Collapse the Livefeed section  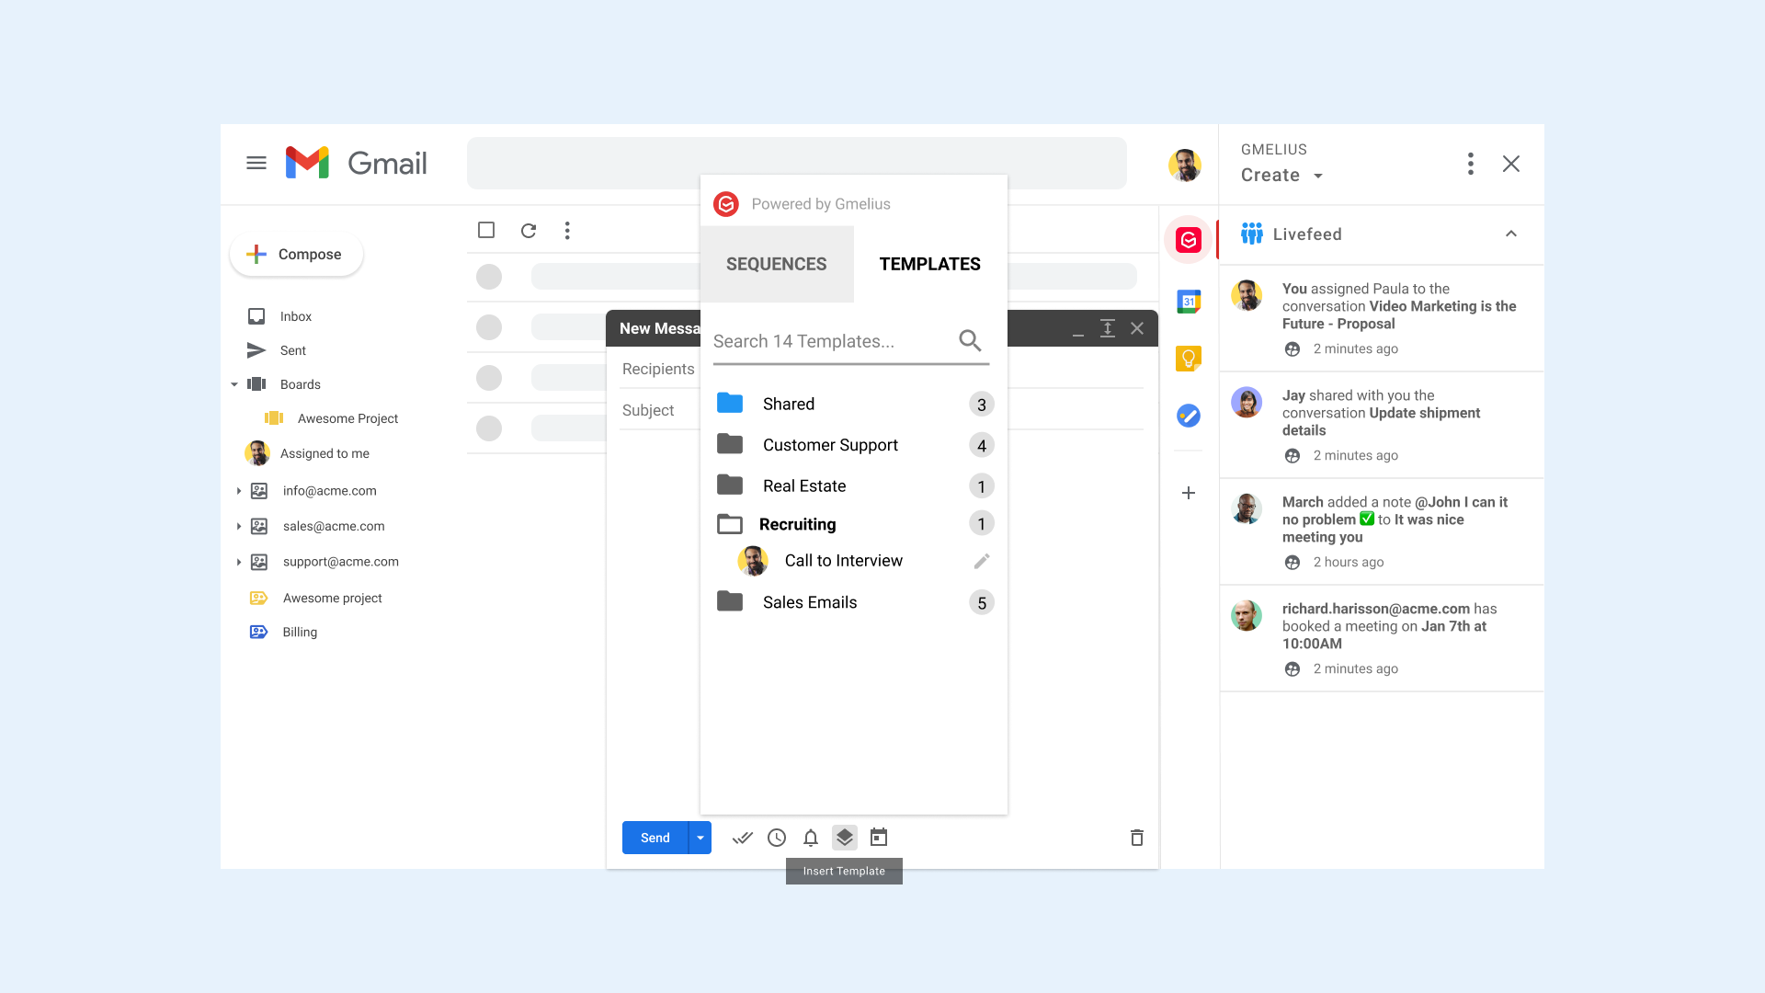[1510, 234]
